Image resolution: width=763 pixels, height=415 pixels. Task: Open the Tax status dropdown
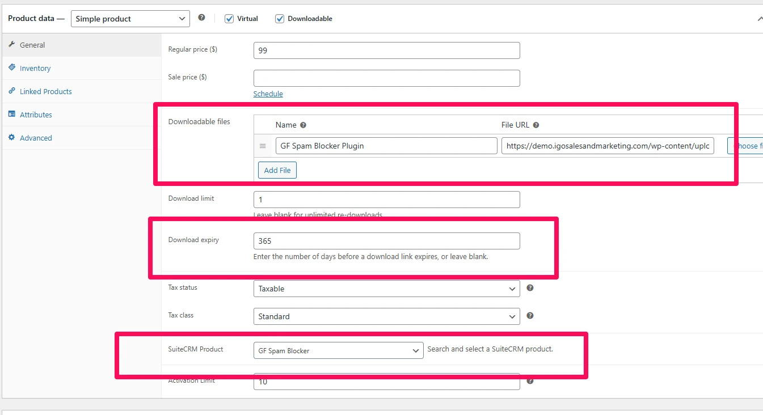(386, 289)
